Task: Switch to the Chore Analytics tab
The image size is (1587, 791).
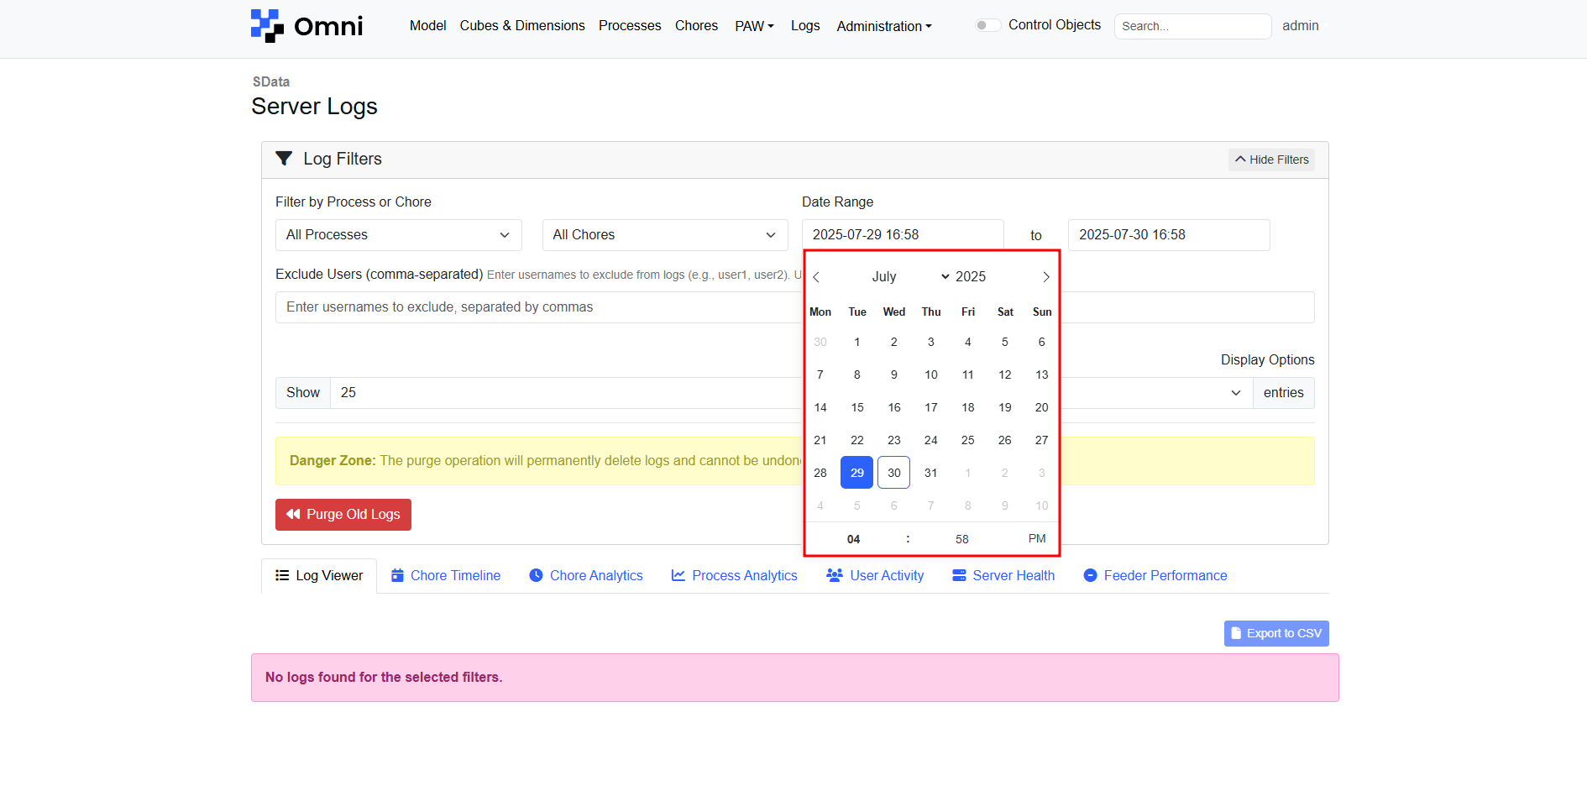Action: tap(586, 575)
